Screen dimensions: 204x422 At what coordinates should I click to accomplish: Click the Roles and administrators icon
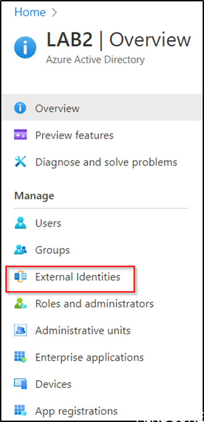tap(20, 304)
